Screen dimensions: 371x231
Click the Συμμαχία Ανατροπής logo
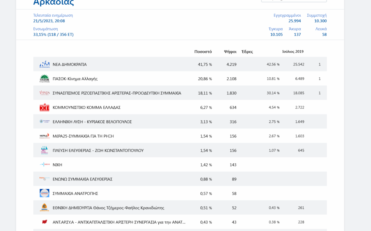click(45, 193)
